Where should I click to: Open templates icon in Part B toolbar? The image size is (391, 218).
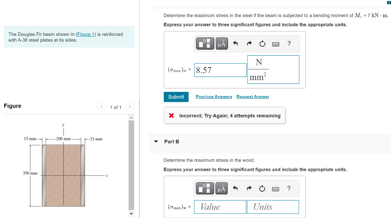point(205,188)
